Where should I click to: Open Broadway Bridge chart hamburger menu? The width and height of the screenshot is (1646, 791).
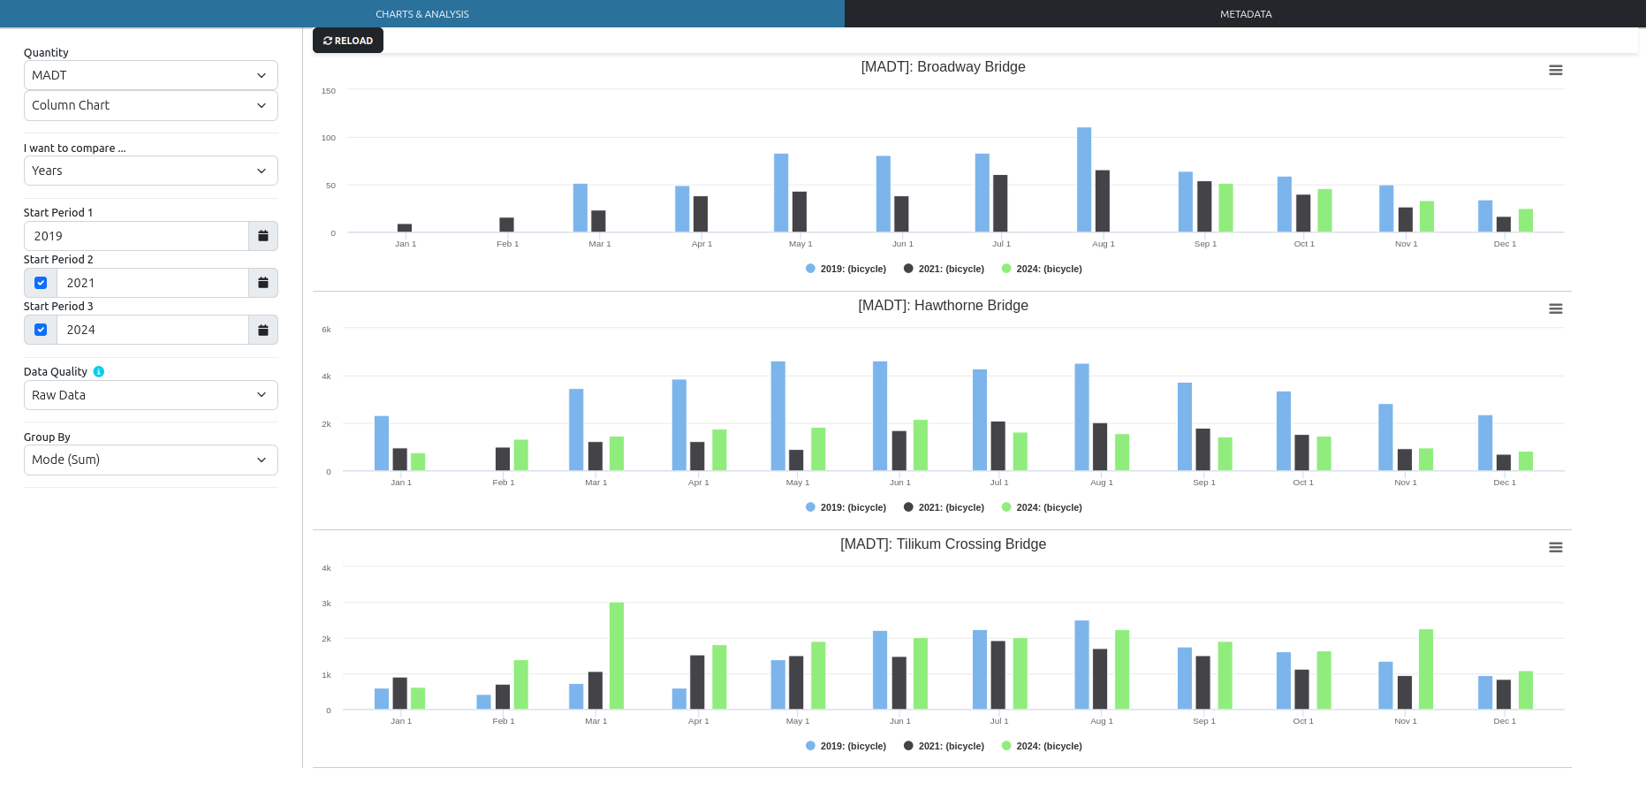pos(1555,71)
